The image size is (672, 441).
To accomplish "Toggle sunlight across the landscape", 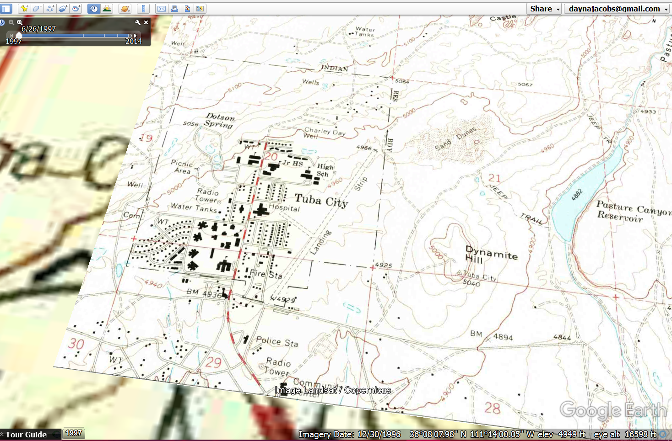I will [x=107, y=9].
